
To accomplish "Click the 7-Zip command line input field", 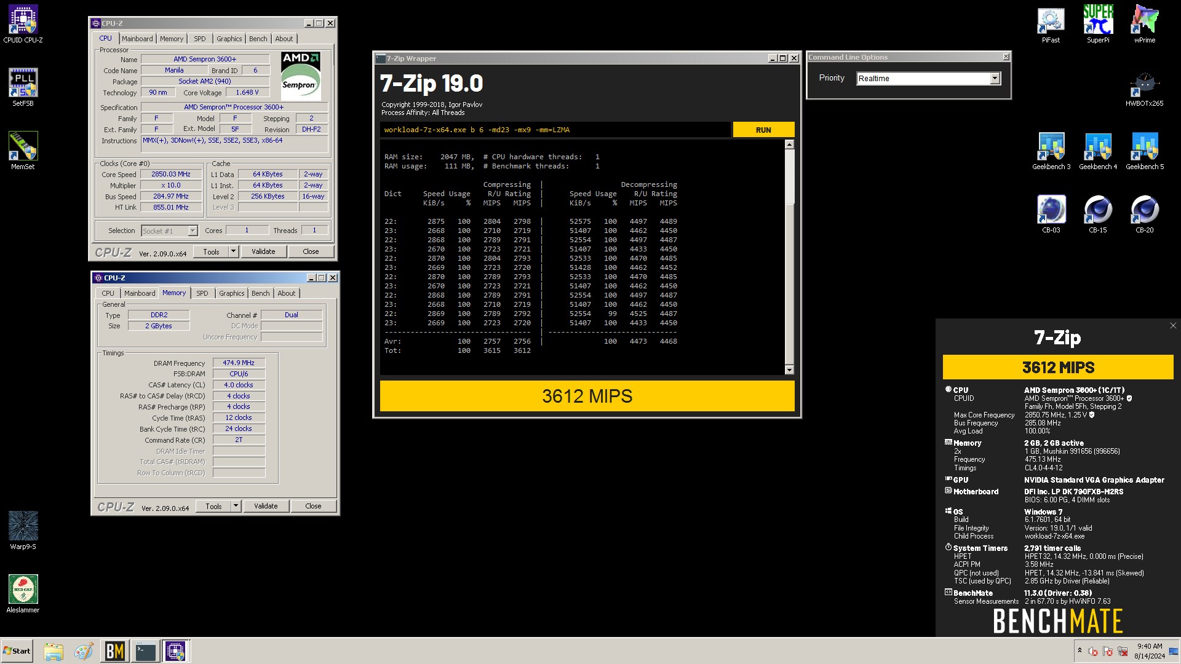I will pos(555,130).
